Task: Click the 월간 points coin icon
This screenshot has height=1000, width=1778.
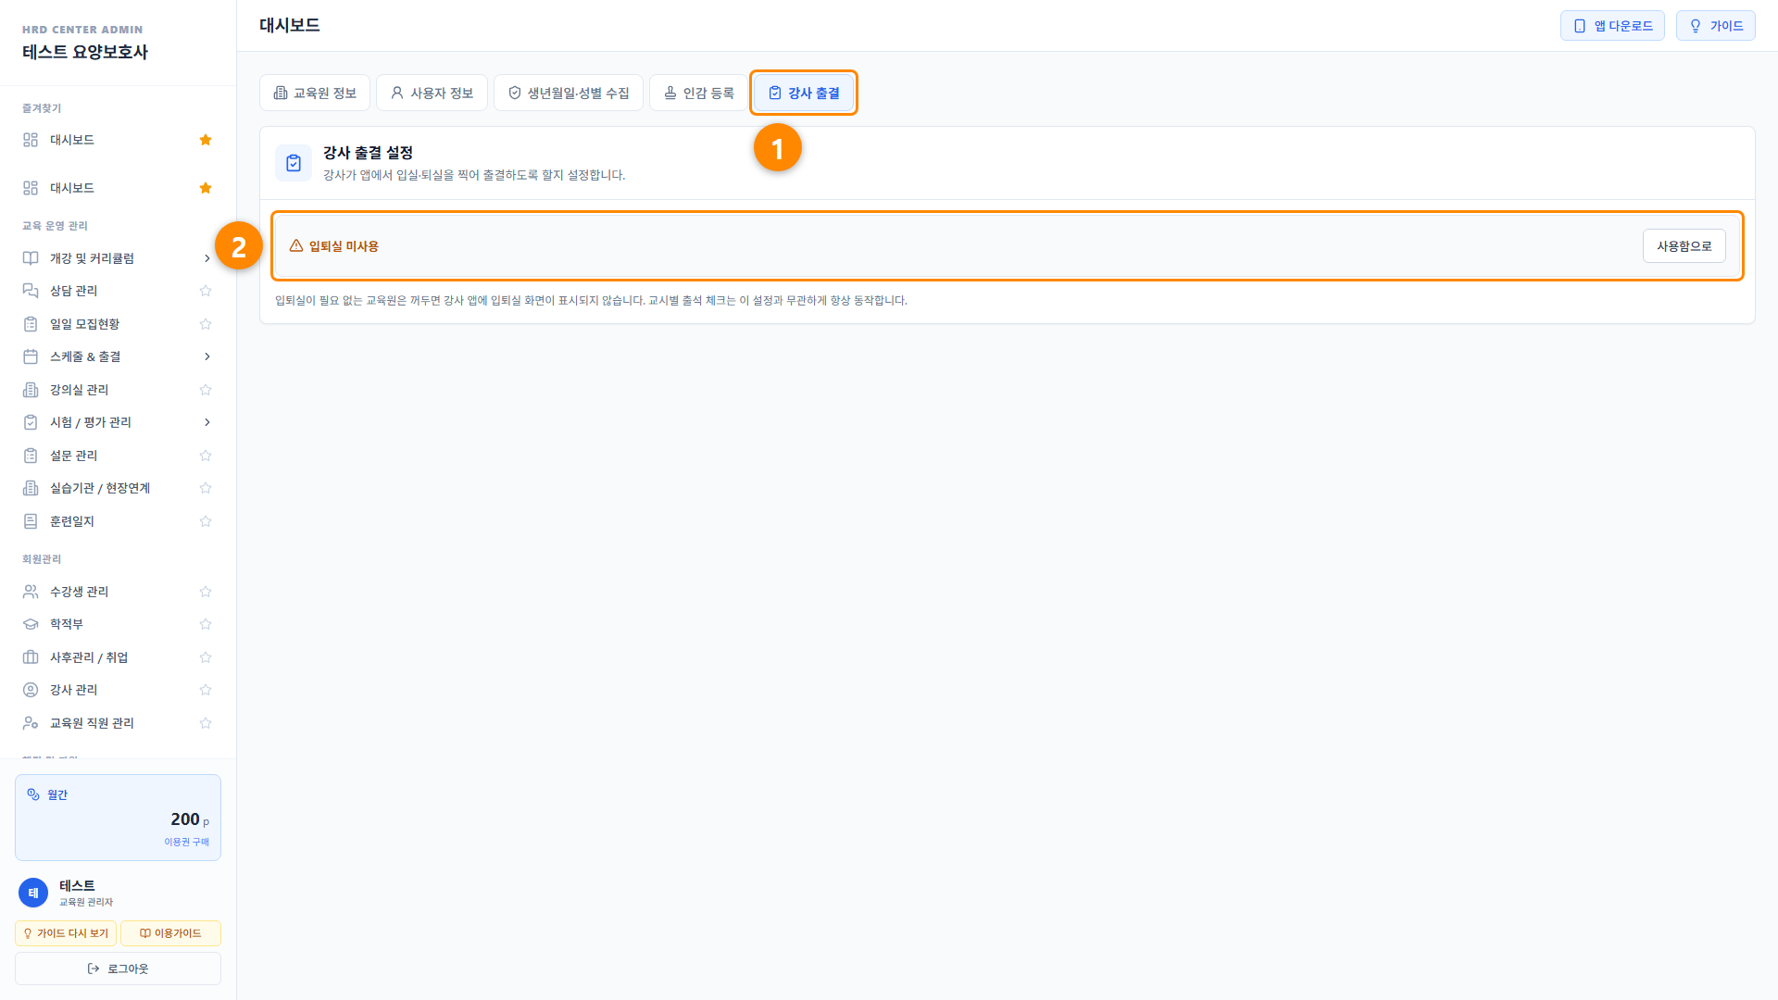Action: point(33,794)
